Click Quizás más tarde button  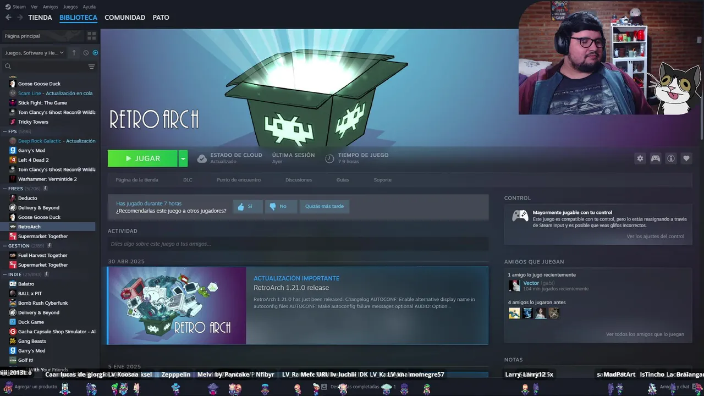[x=324, y=206]
